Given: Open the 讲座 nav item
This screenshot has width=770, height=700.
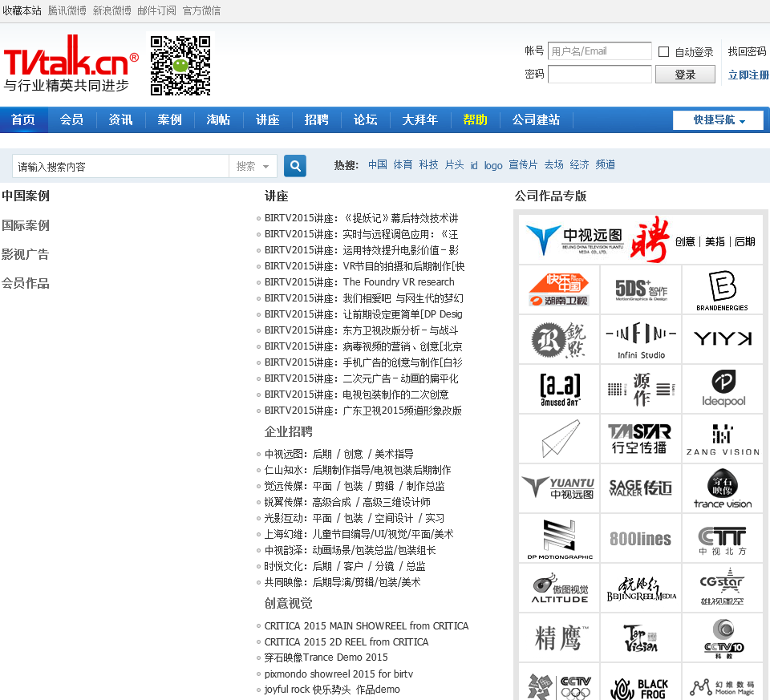Looking at the screenshot, I should click(268, 119).
